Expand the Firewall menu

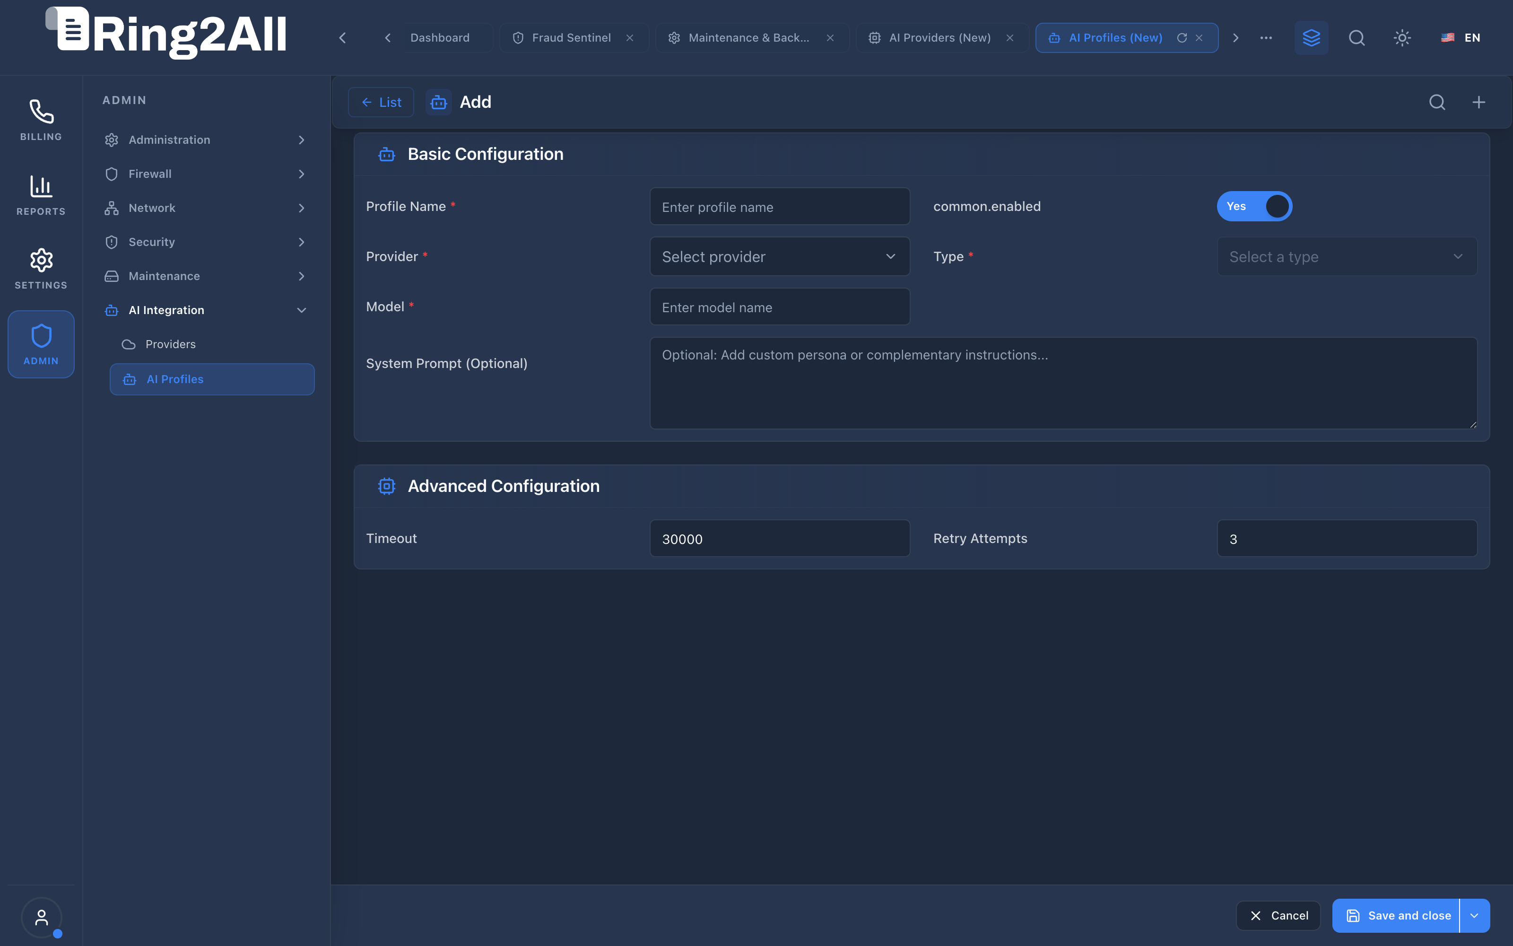206,174
